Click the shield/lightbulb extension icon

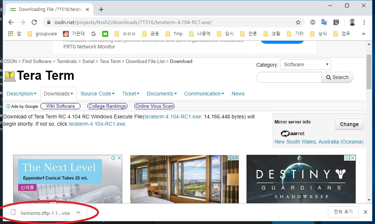point(336,22)
